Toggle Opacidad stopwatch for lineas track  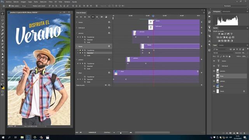coord(85,53)
